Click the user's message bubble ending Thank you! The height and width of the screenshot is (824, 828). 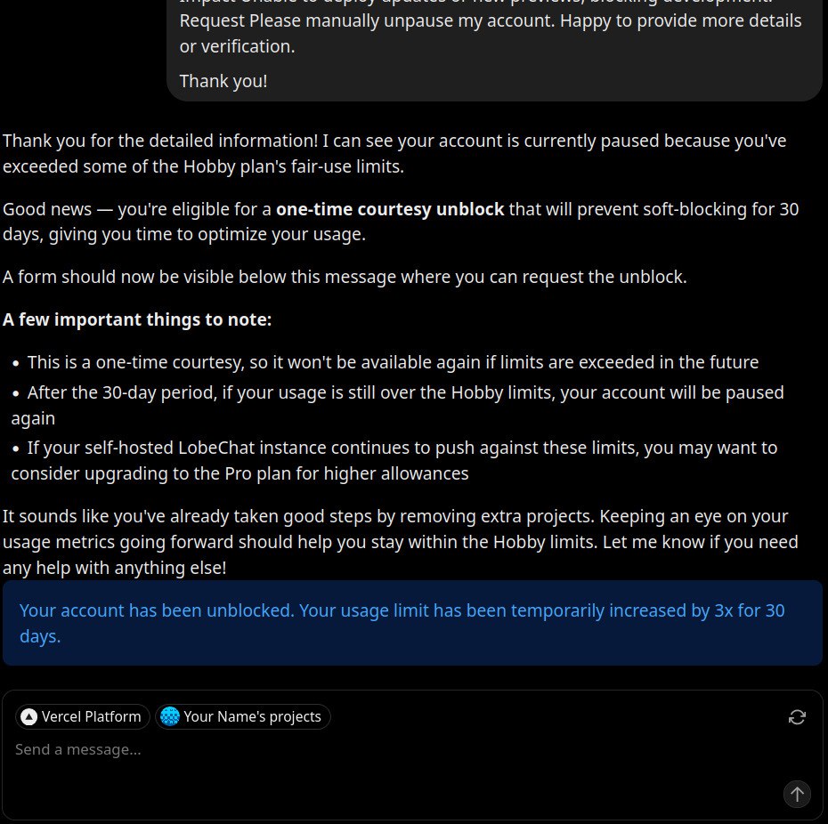[494, 44]
